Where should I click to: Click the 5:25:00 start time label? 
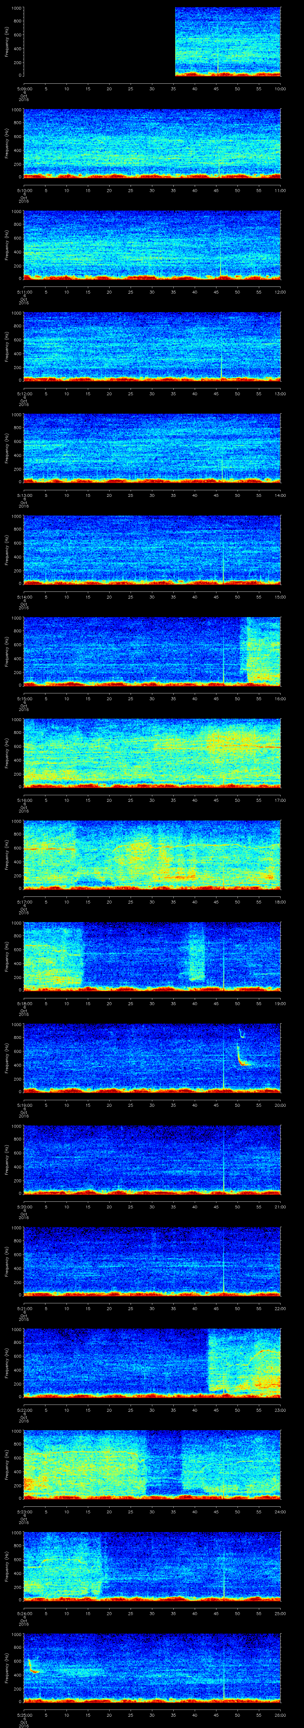click(24, 1715)
